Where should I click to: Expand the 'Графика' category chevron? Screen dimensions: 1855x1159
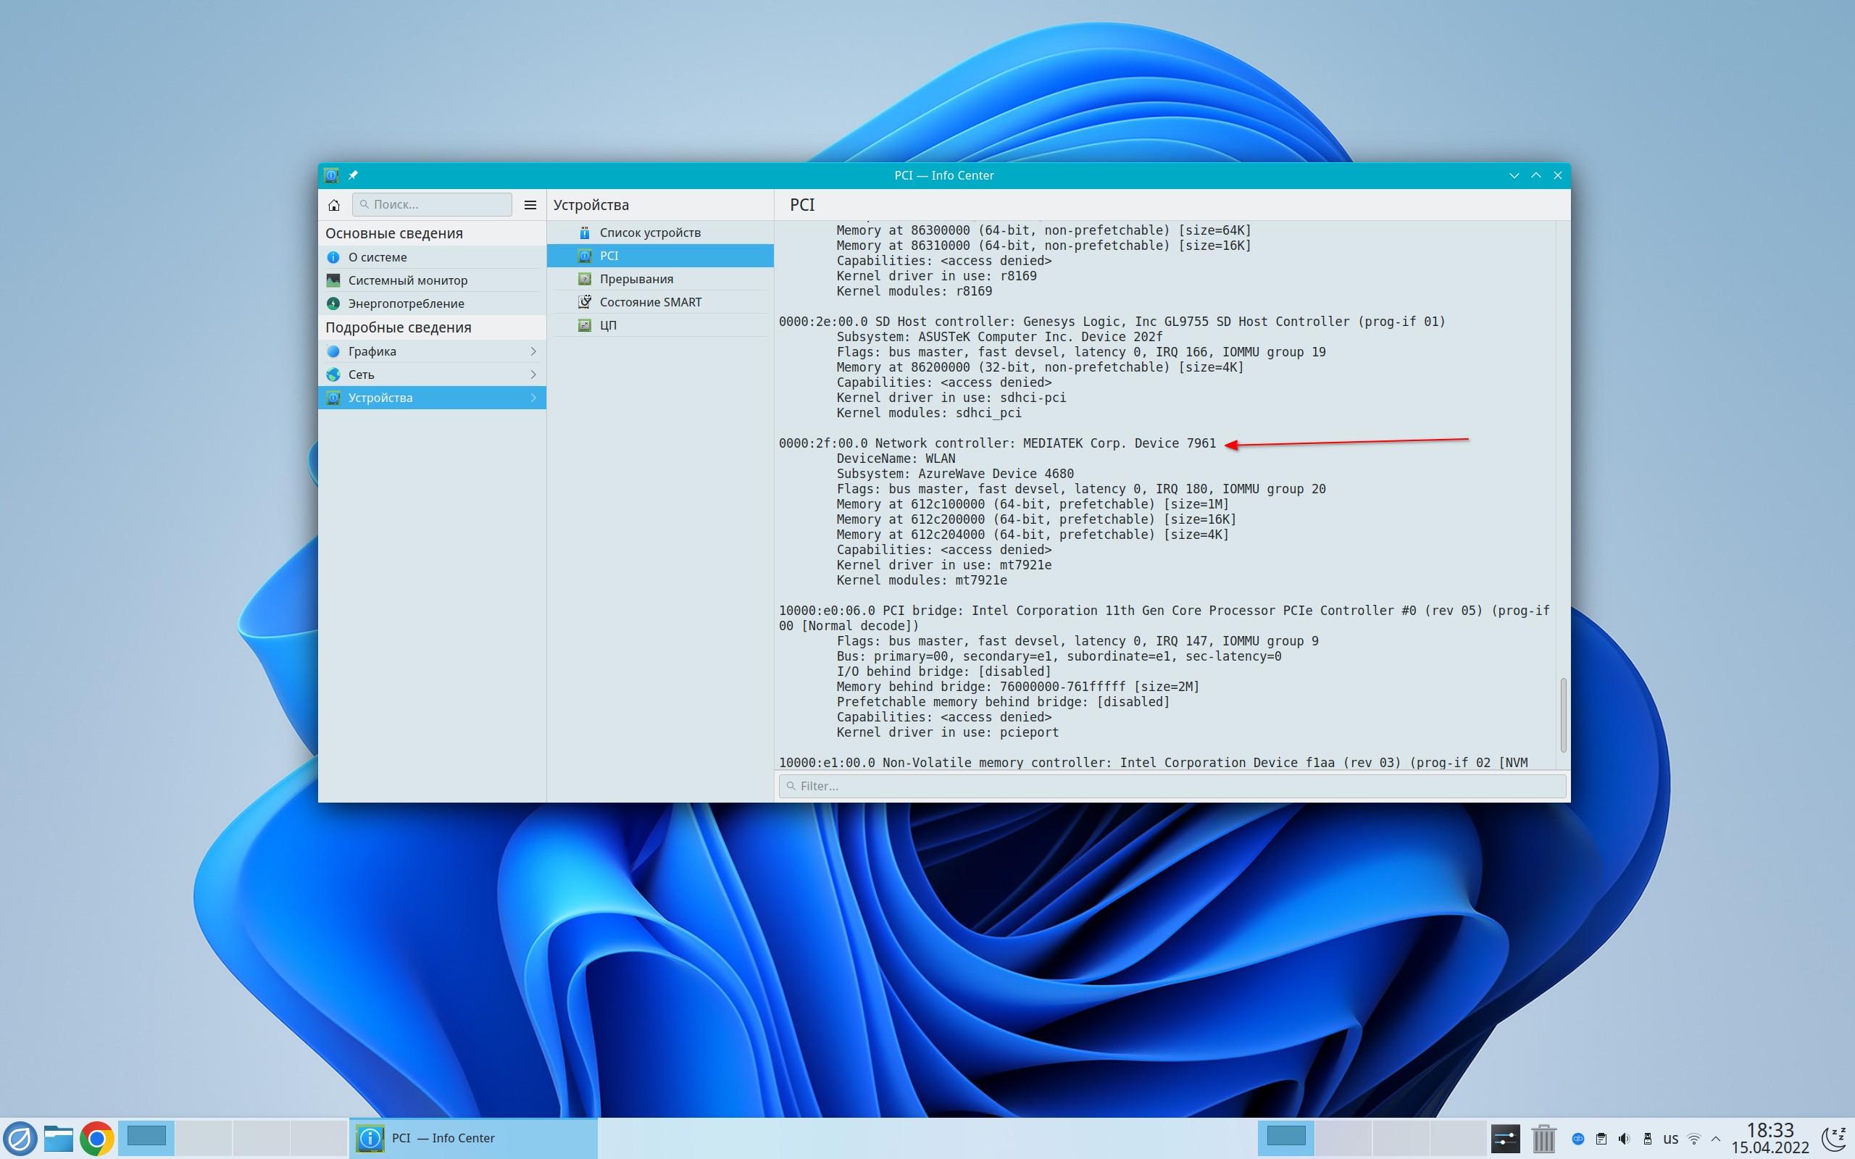[x=533, y=351]
